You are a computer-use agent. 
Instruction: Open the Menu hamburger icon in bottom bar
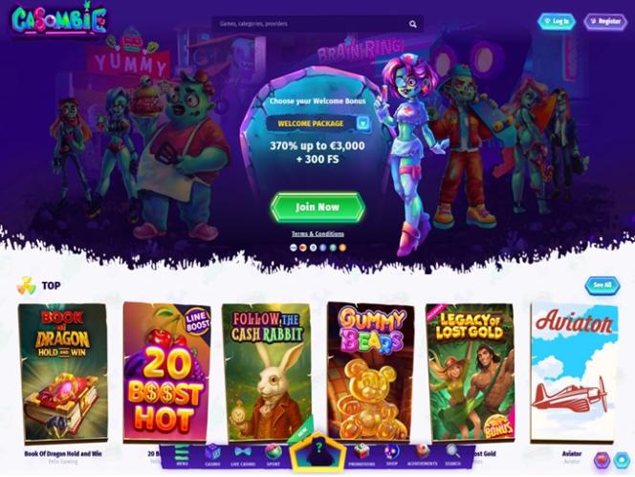pos(182,455)
